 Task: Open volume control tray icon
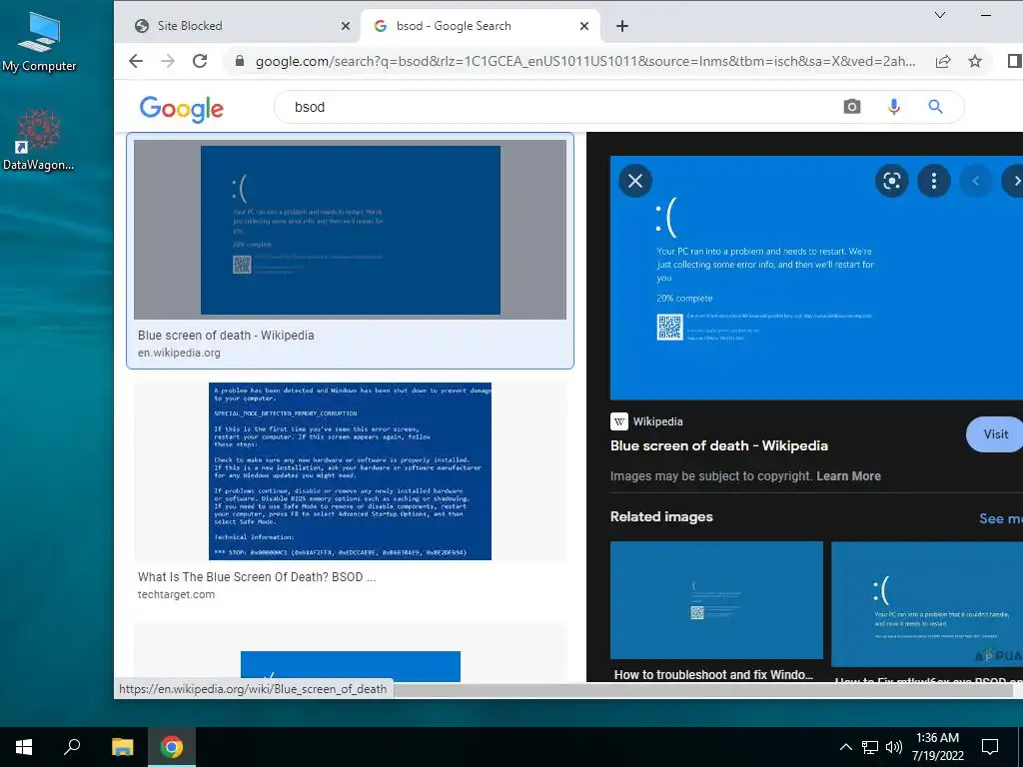click(x=894, y=747)
